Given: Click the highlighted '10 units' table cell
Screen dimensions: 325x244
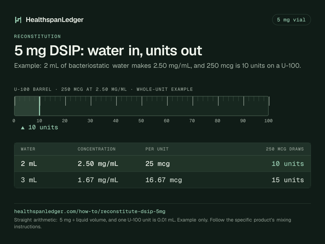Looking at the screenshot, I should (x=288, y=164).
